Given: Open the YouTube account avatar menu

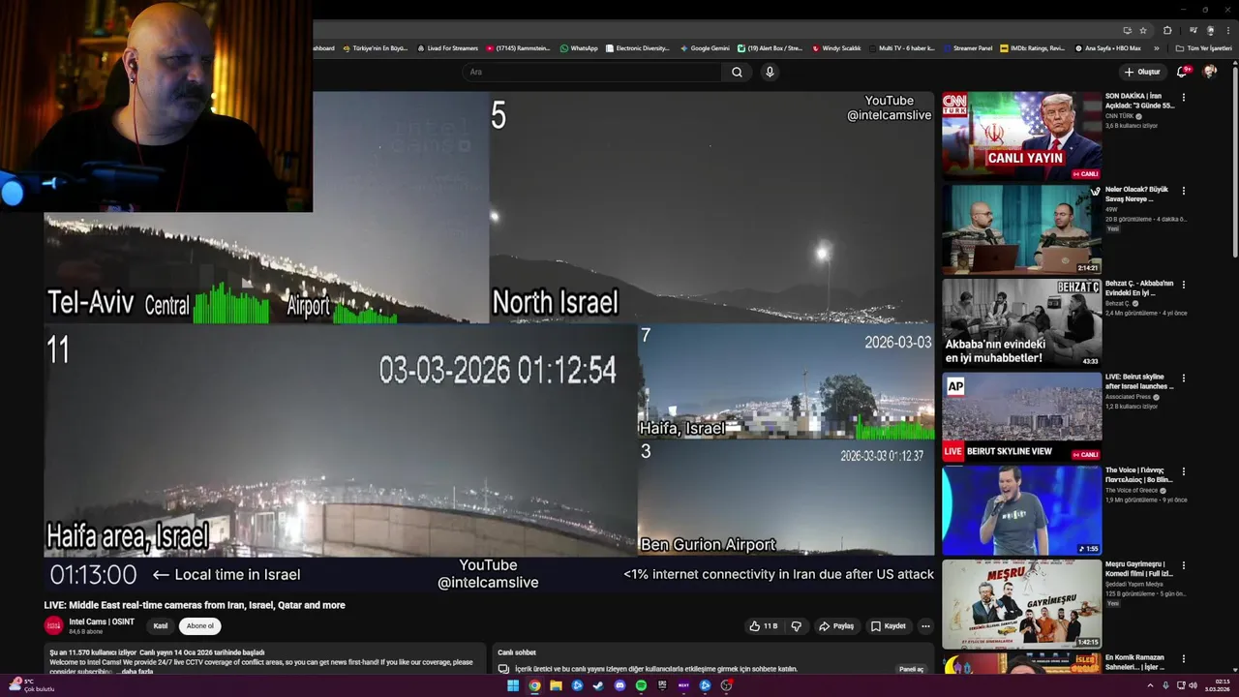Looking at the screenshot, I should (1209, 72).
